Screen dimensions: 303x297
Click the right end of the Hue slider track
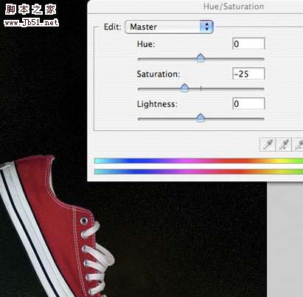(262, 59)
